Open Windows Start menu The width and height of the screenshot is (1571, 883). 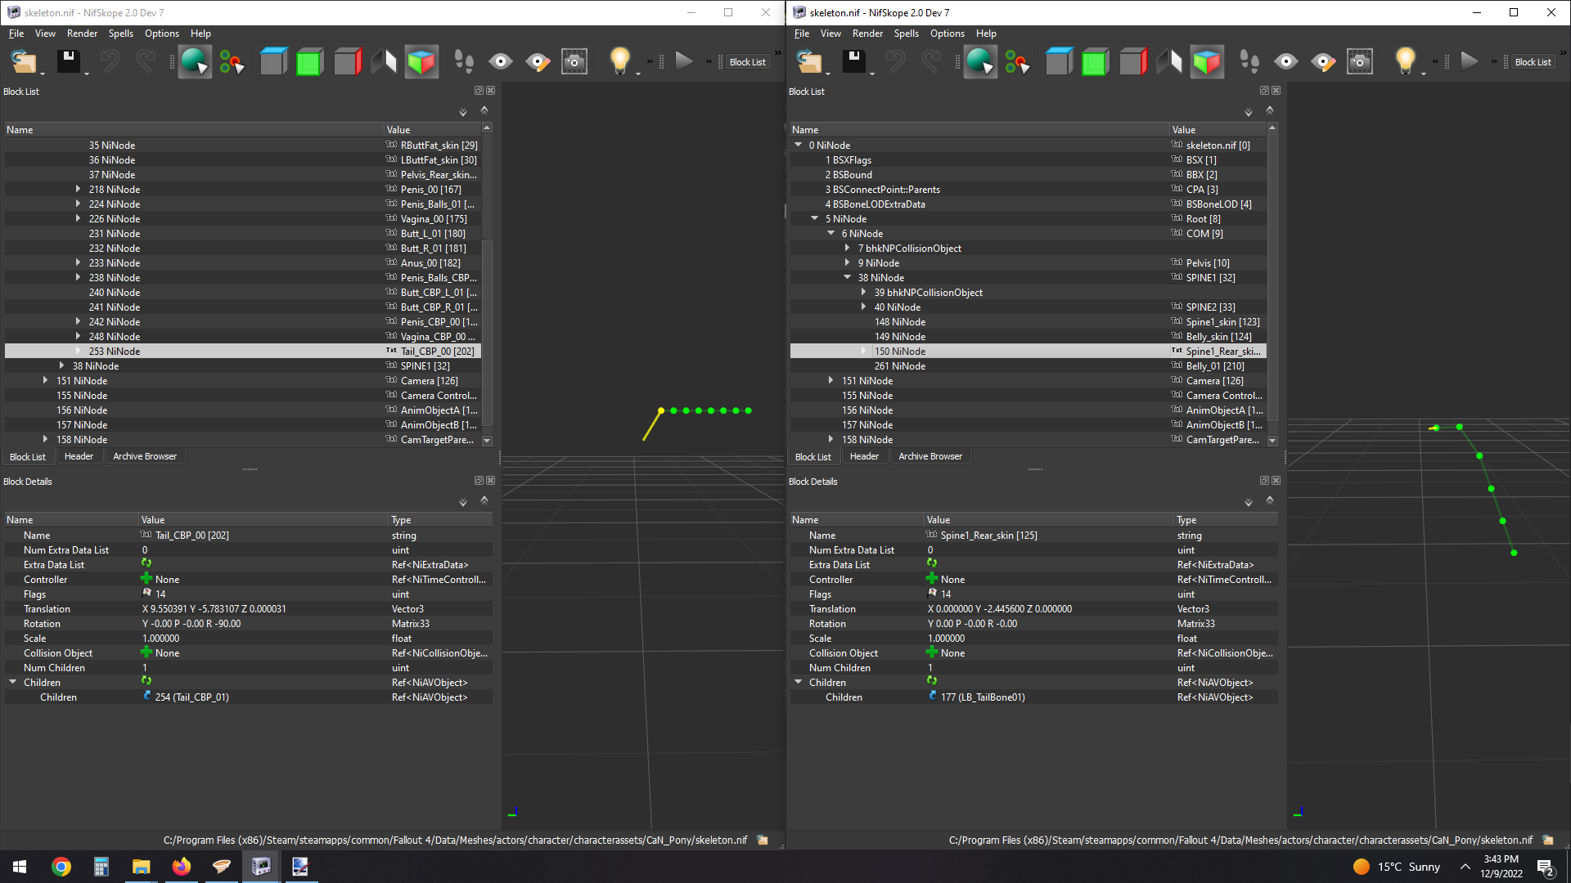point(20,867)
